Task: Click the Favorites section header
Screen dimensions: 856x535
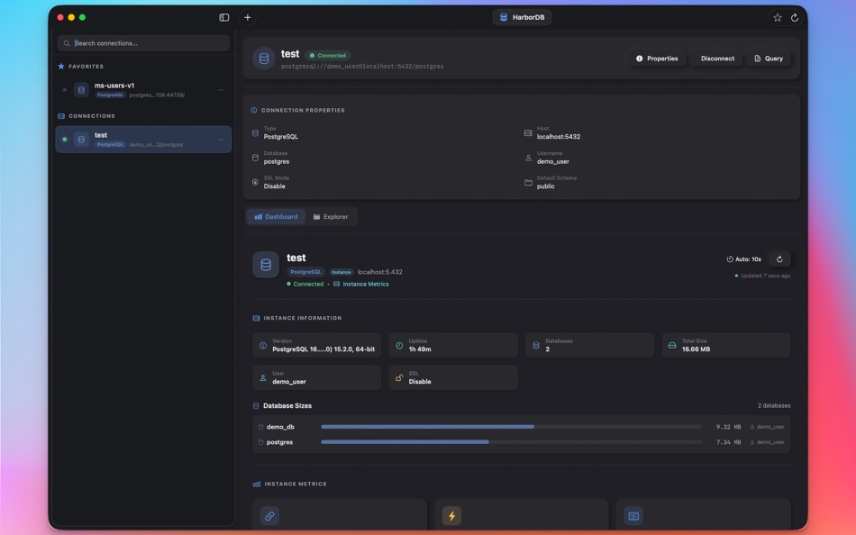Action: [81, 67]
